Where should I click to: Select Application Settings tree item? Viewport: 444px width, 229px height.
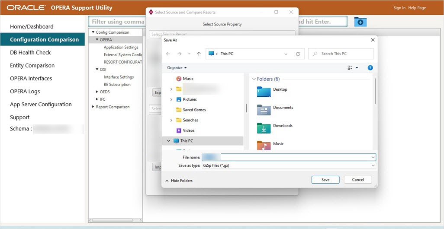(x=121, y=47)
